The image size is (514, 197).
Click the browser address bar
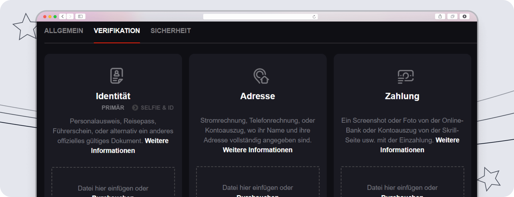coord(260,17)
